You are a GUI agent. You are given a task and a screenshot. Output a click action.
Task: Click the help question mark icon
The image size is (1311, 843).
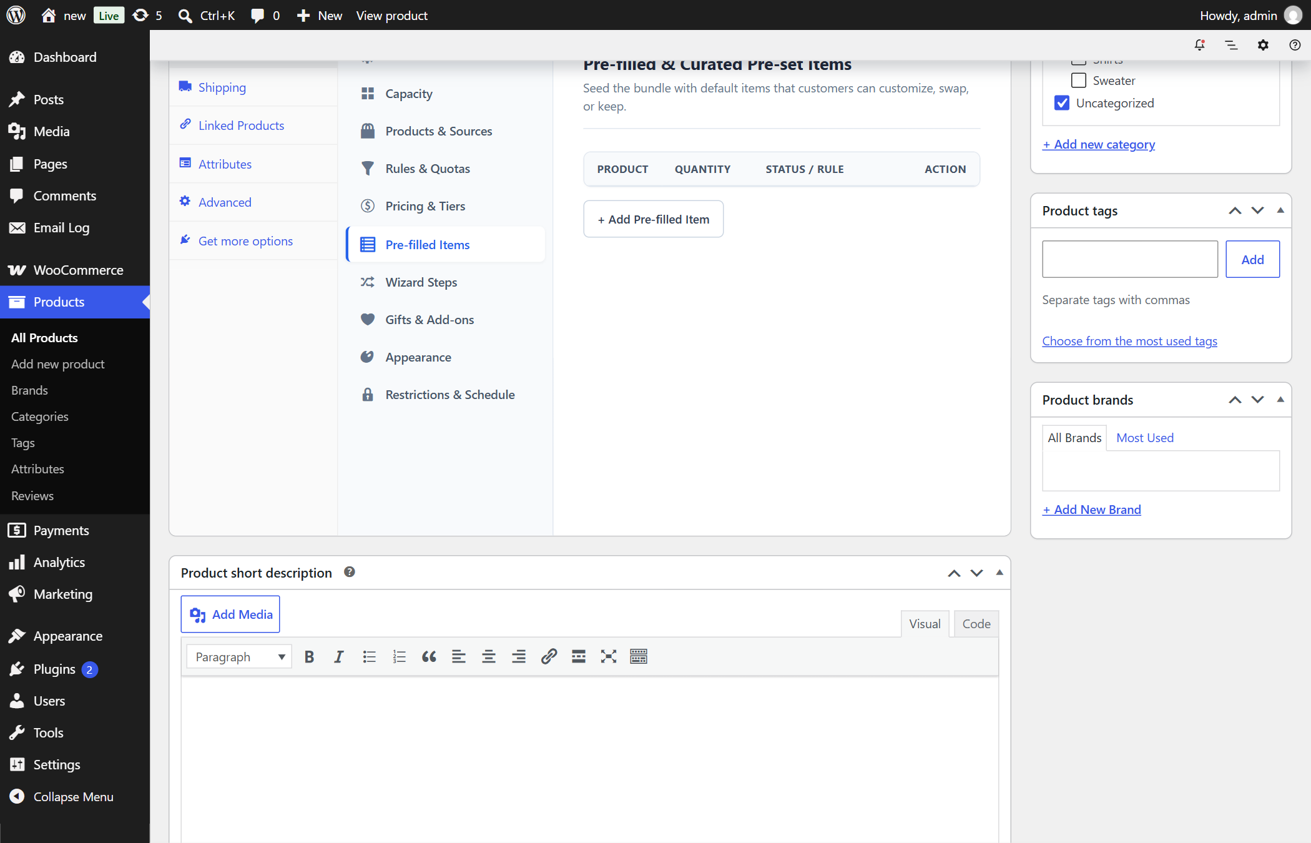pyautogui.click(x=1295, y=45)
